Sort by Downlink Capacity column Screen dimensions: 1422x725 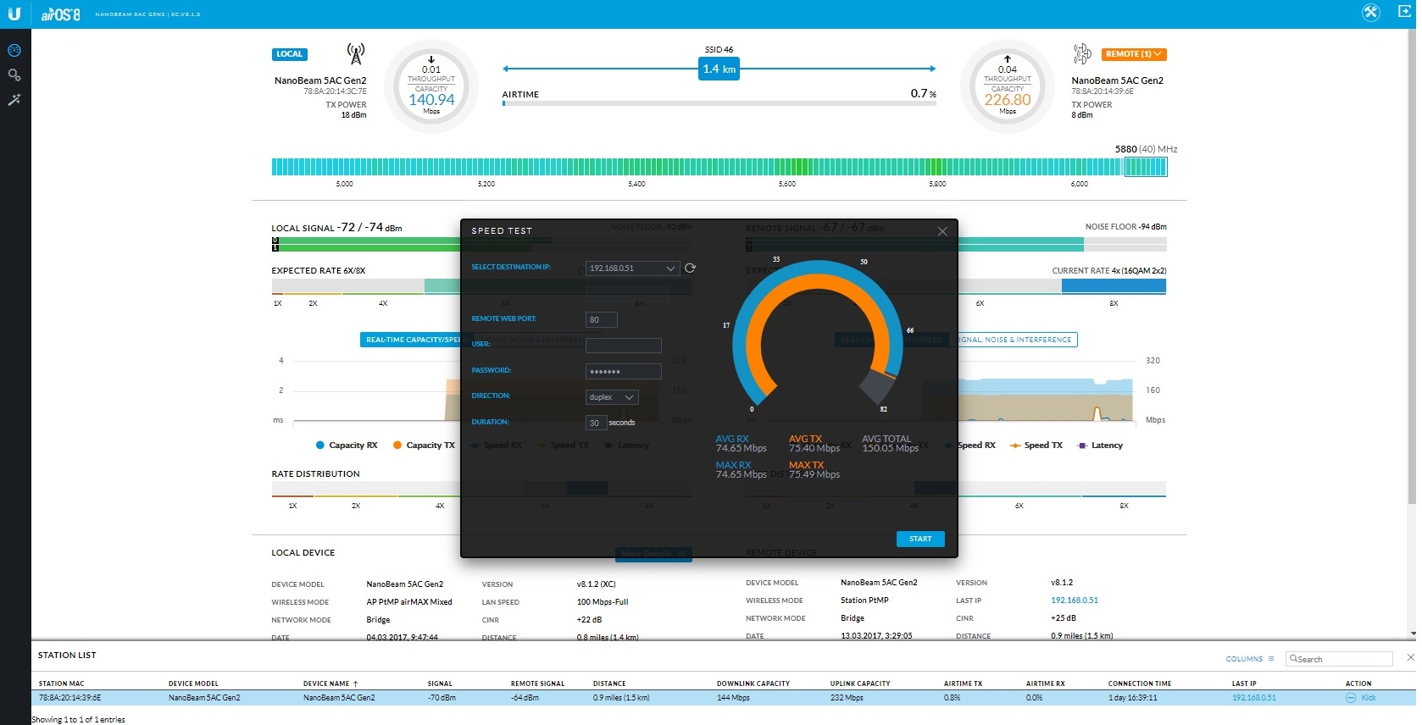[753, 683]
